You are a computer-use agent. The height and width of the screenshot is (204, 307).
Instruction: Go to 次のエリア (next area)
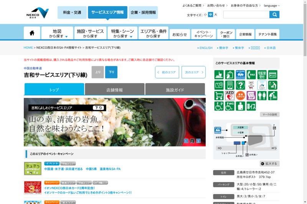(193, 72)
